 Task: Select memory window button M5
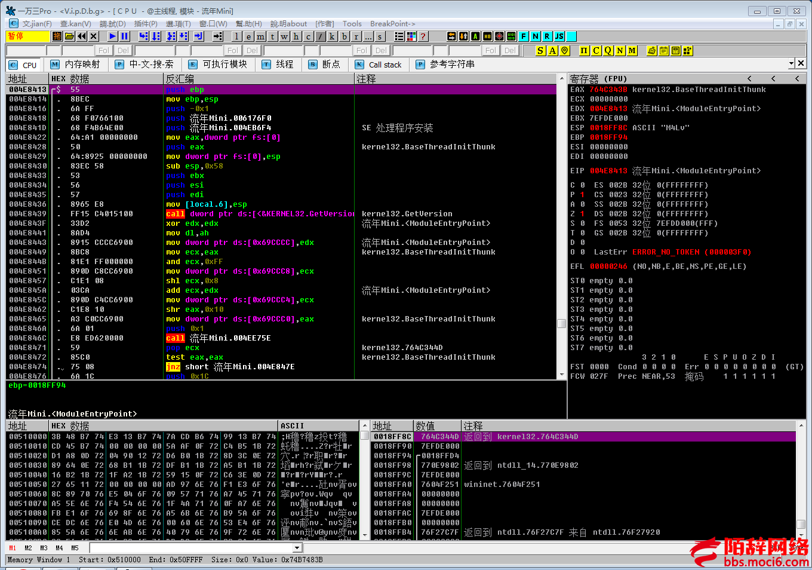pyautogui.click(x=75, y=548)
